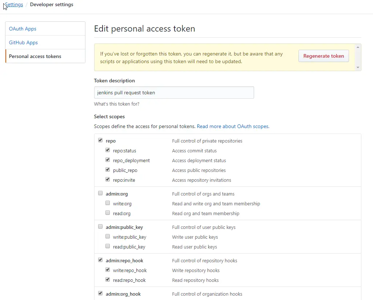
Task: Uncheck the repo scope checkbox
Action: [100, 140]
